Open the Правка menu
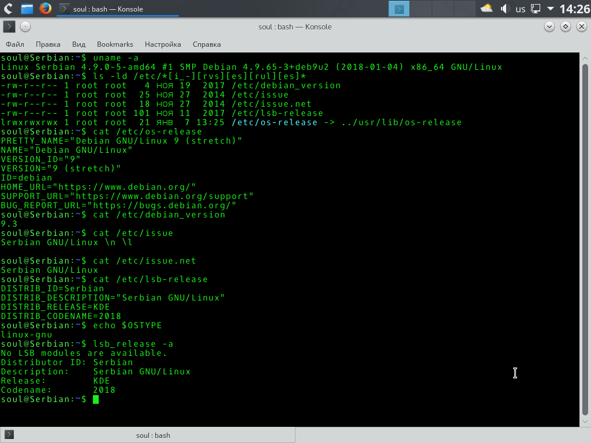The image size is (591, 443). tap(48, 44)
